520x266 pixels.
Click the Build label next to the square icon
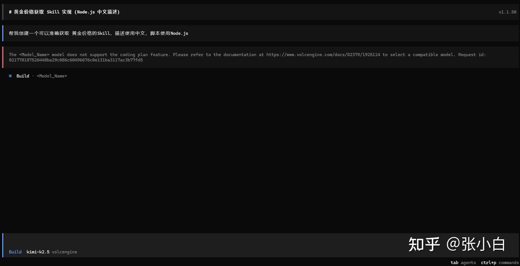click(x=23, y=76)
